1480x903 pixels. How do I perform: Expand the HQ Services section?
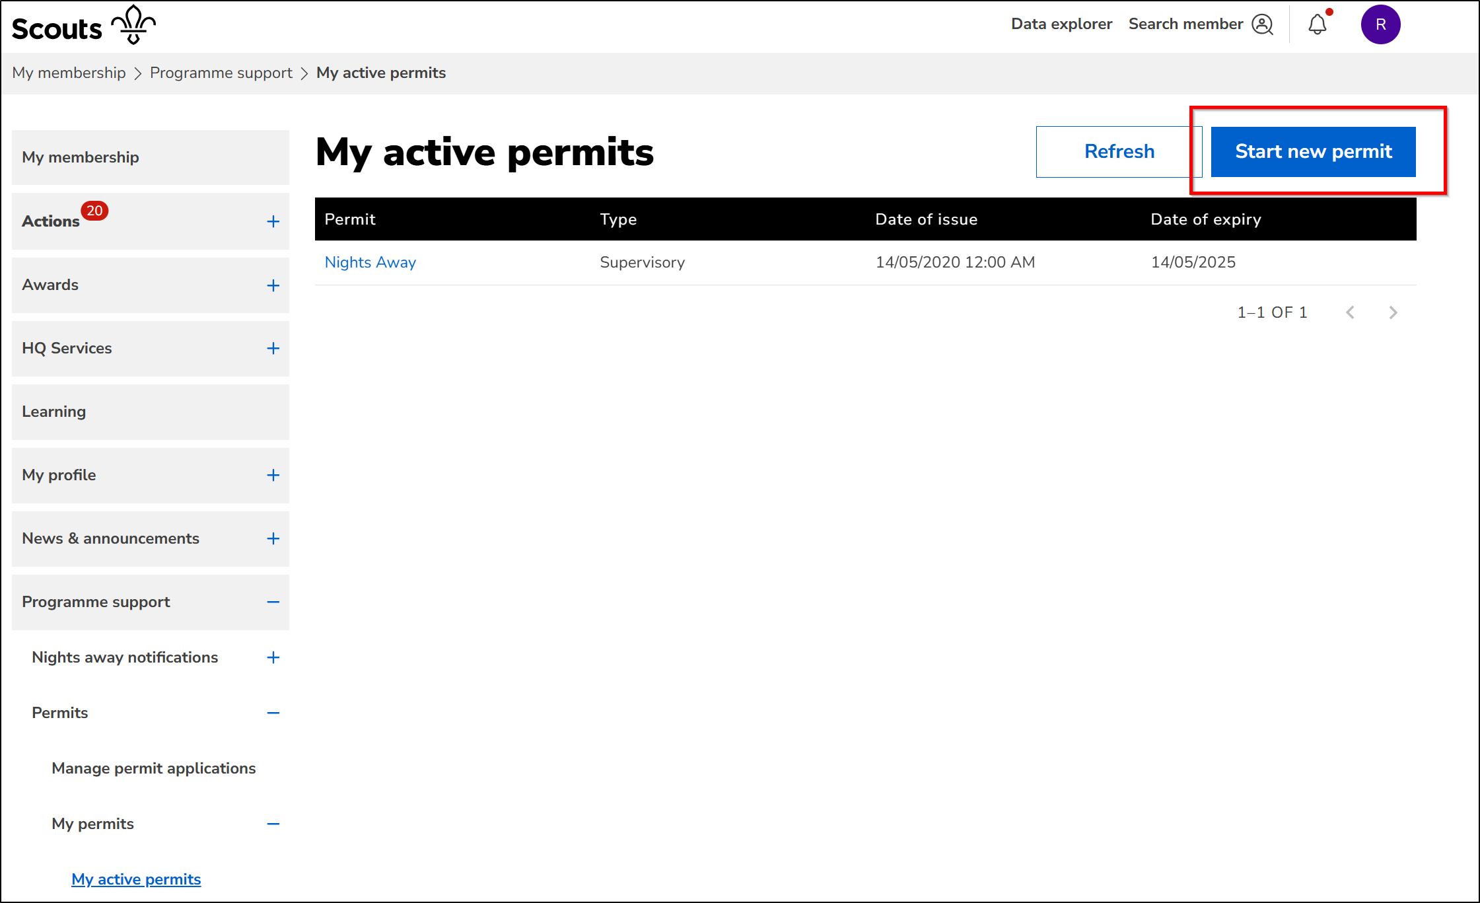point(273,348)
